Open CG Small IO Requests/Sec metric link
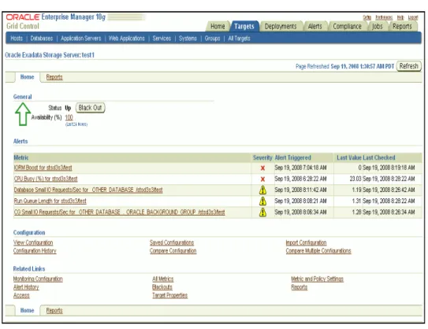 [119, 212]
